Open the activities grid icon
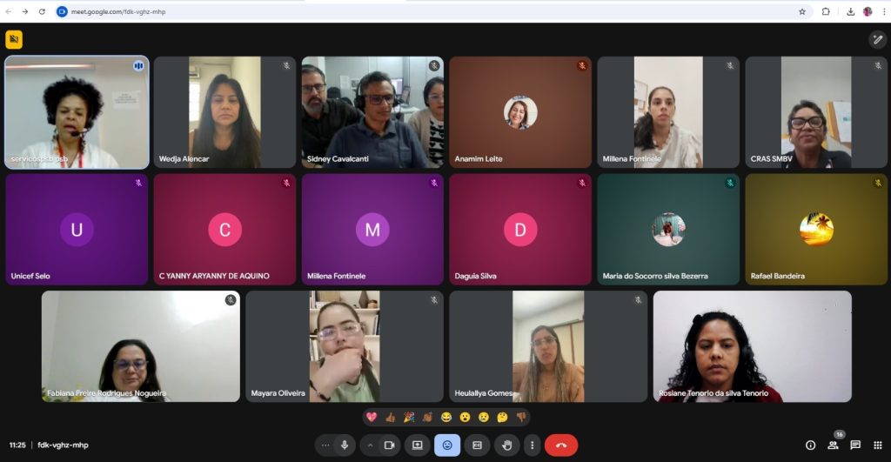 click(877, 445)
